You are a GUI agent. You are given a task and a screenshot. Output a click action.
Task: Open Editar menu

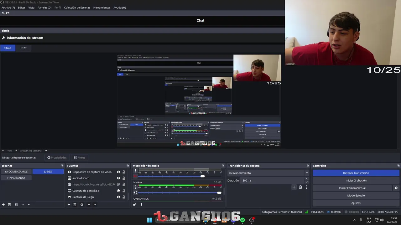(x=22, y=7)
